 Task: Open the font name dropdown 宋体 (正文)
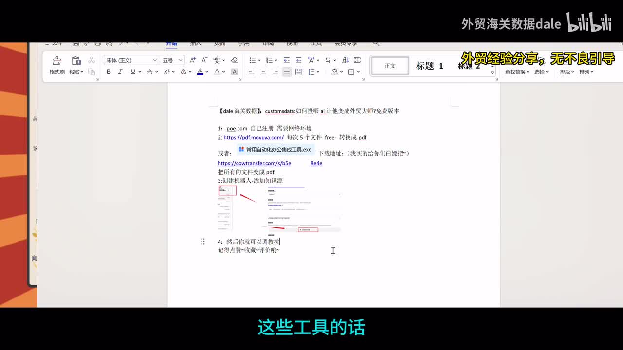131,60
